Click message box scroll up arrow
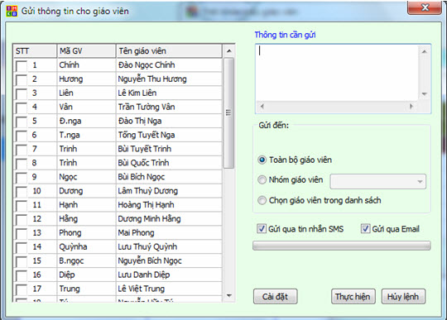This screenshot has width=447, height=320. click(x=424, y=51)
